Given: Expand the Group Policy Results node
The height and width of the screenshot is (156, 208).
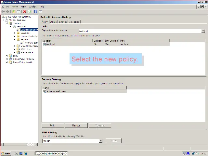Looking at the screenshot, I should (7, 62).
